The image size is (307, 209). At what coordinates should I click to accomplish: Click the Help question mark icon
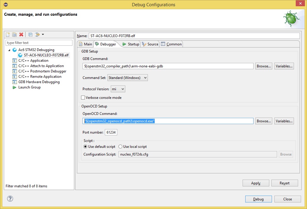pyautogui.click(x=10, y=199)
